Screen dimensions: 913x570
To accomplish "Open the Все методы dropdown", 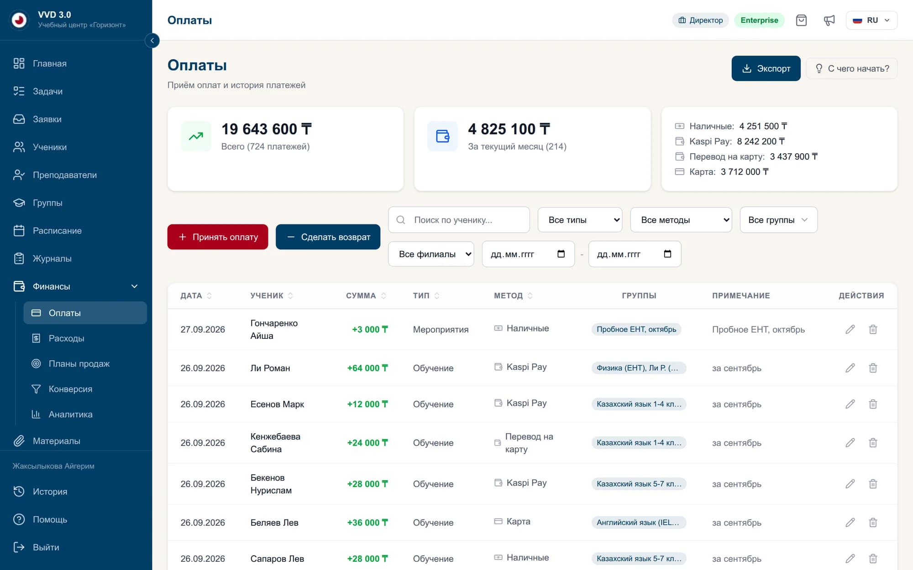I will [x=681, y=220].
